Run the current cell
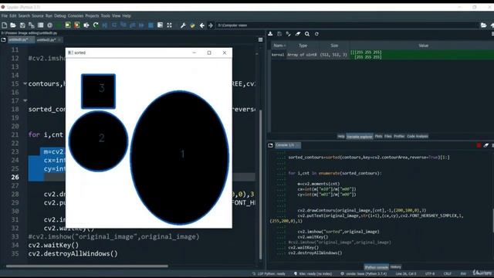 coord(68,25)
